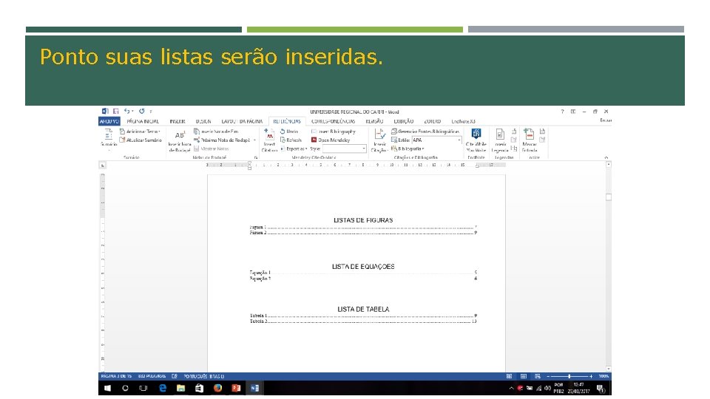
Task: Click Atualizar Sumário
Action: [x=141, y=140]
